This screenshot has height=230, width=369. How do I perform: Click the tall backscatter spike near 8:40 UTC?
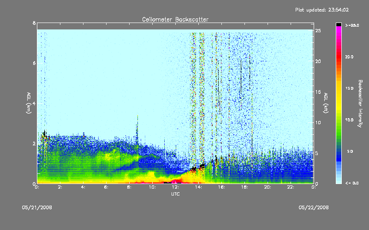coord(137,130)
